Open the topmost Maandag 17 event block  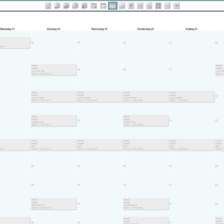(x=15, y=43)
